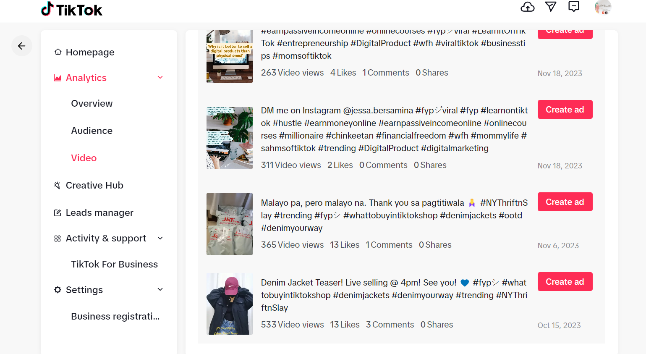646x354 pixels.
Task: Click the Homepage house icon
Action: click(58, 52)
